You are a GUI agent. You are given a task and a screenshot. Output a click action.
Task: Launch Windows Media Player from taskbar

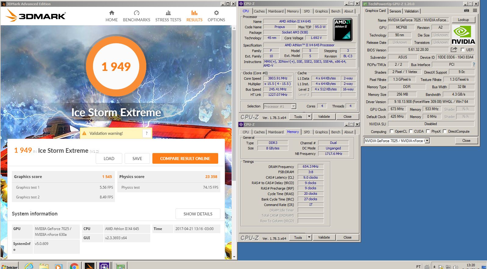pyautogui.click(x=59, y=266)
